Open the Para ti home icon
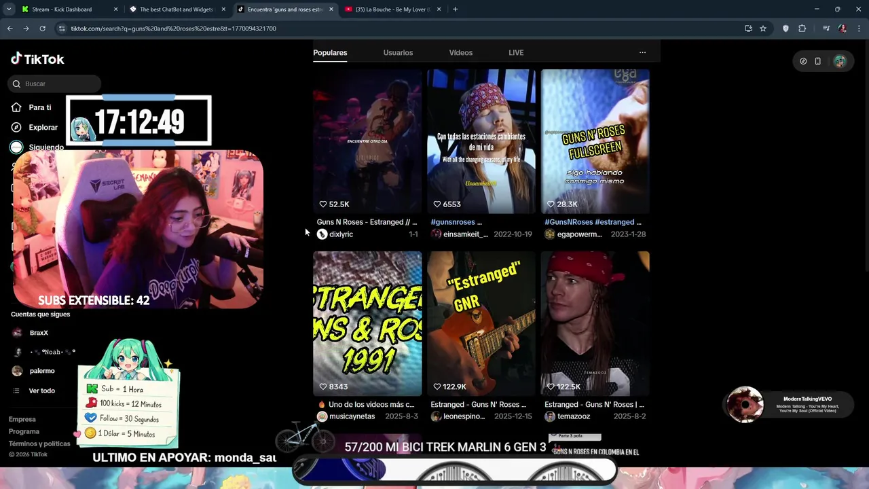Viewport: 869px width, 489px height. [x=16, y=107]
